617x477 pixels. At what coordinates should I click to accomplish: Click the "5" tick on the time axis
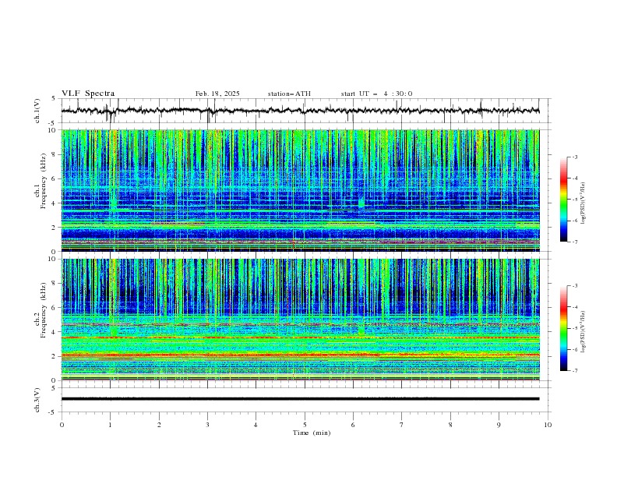305,425
